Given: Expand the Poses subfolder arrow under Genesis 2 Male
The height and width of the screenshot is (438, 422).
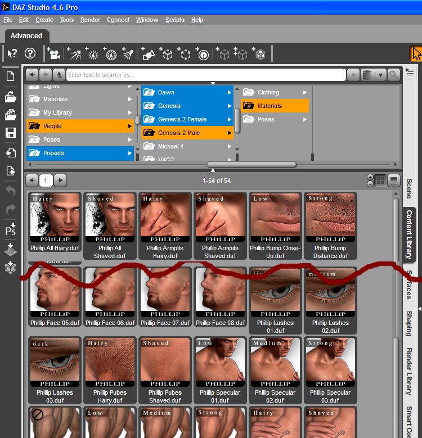Looking at the screenshot, I should (x=305, y=119).
